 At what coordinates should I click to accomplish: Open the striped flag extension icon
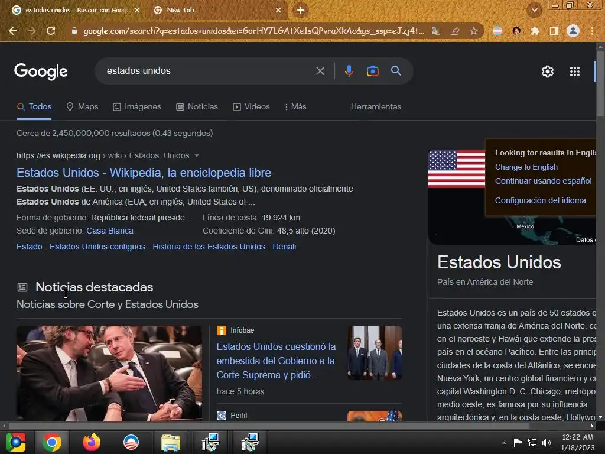[497, 31]
